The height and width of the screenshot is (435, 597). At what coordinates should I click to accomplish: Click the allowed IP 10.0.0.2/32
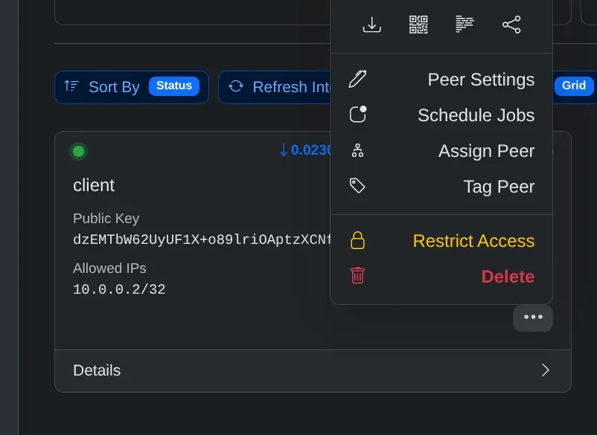tap(119, 289)
